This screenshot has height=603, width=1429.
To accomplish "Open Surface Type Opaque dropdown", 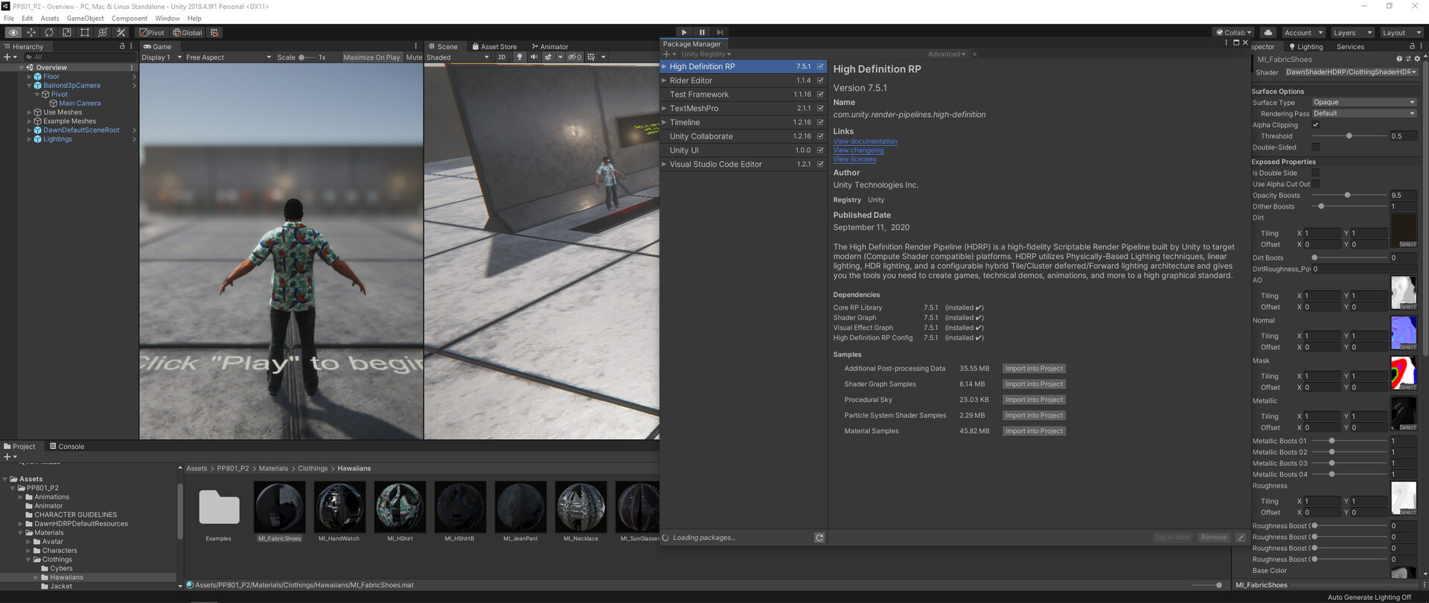I will [1364, 103].
